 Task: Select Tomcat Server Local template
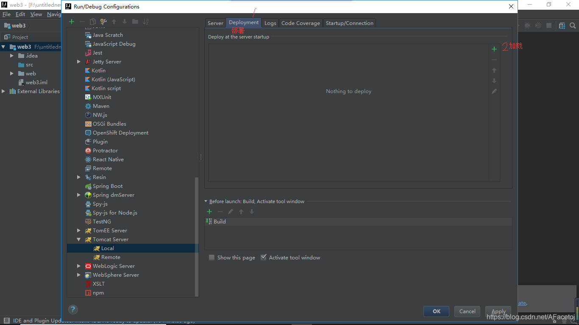point(133,248)
